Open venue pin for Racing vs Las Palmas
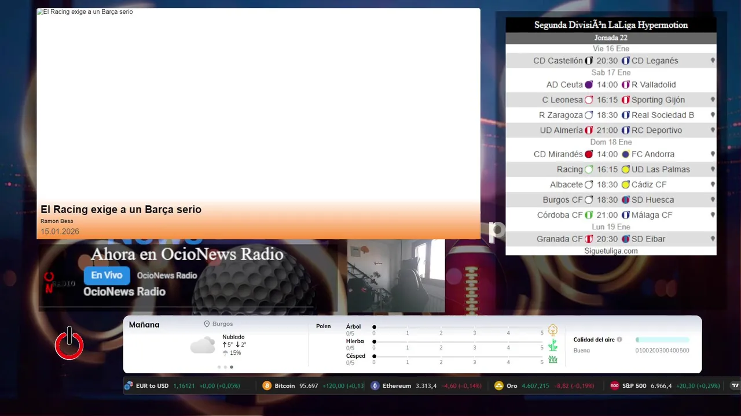741x416 pixels. coord(713,169)
